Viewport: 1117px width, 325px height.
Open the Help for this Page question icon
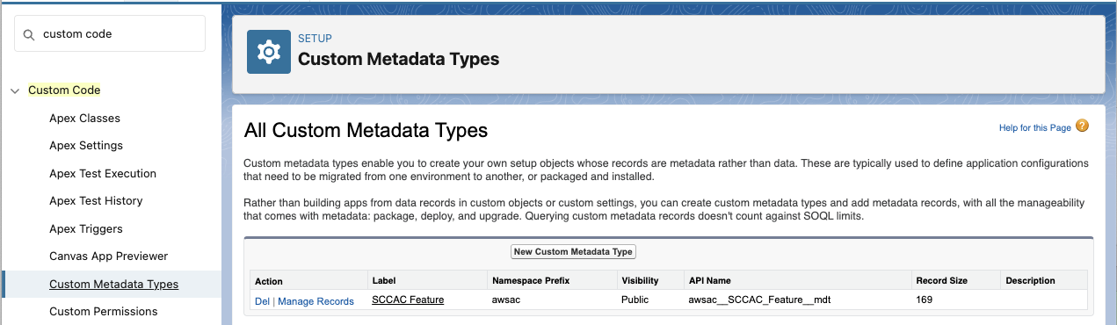(x=1082, y=126)
